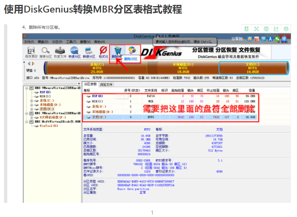Click the viewer fullscreen expand icon
The width and height of the screenshot is (297, 217).
click(256, 29)
